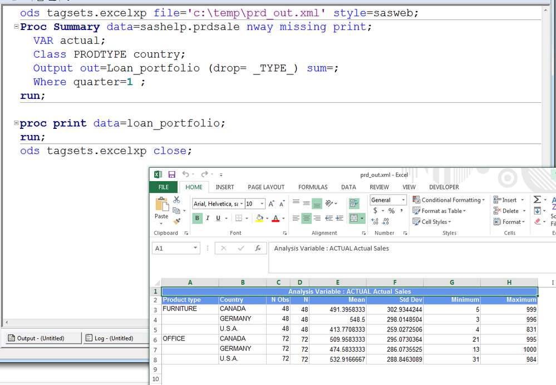Switch to the INSERT ribbon tab
Screen dimensions: 556x385
[225, 187]
